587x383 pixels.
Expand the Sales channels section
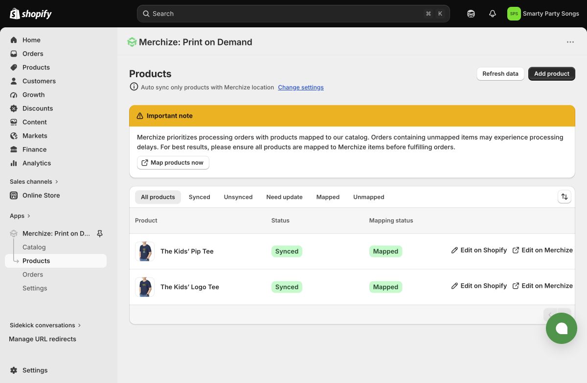click(34, 182)
